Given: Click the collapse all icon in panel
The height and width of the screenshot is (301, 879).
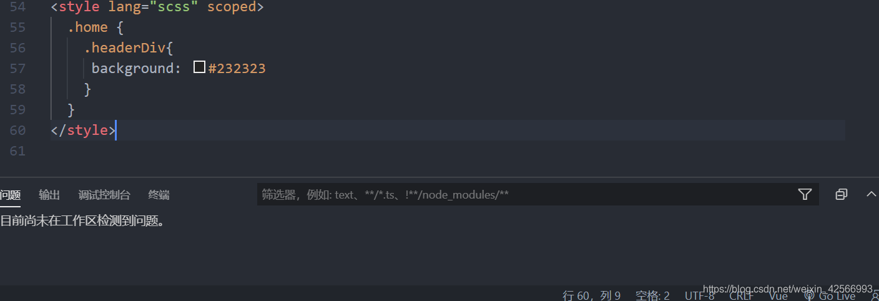Looking at the screenshot, I should coord(841,194).
